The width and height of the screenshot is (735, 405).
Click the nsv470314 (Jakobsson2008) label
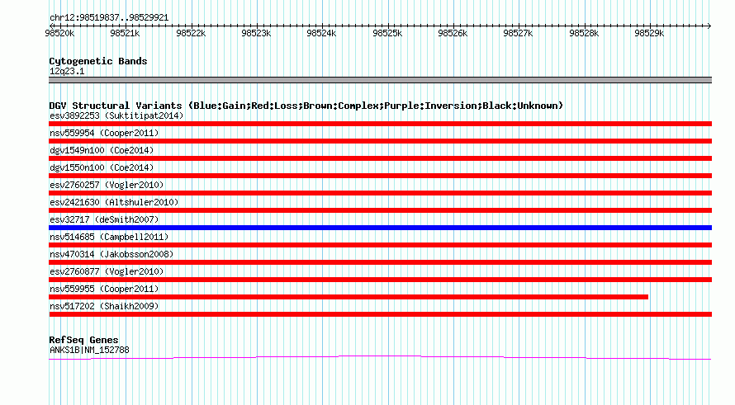point(111,254)
